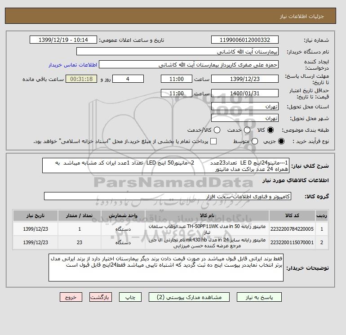Select the جزیی purchase type radio

pos(281,141)
